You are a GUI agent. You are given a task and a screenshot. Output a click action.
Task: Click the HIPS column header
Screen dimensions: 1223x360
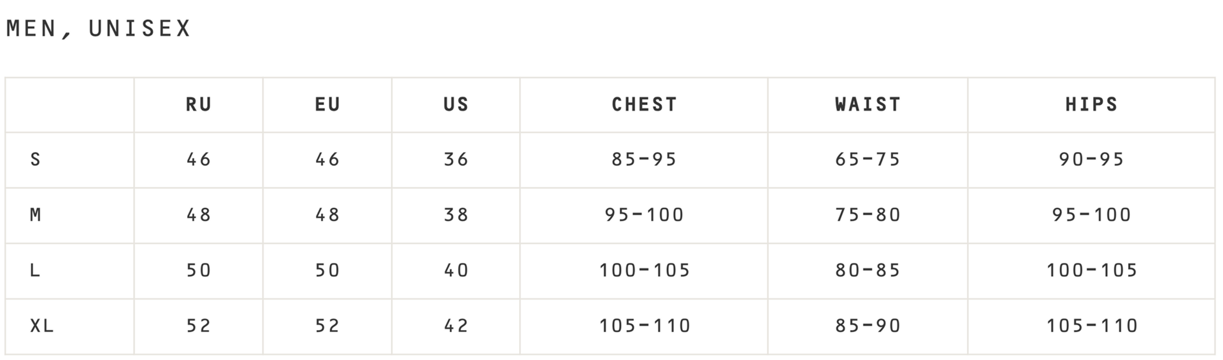pyautogui.click(x=1091, y=104)
